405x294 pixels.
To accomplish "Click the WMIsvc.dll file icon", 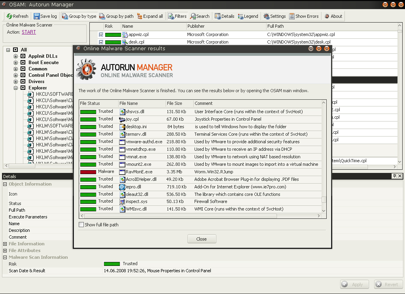I will [x=123, y=209].
